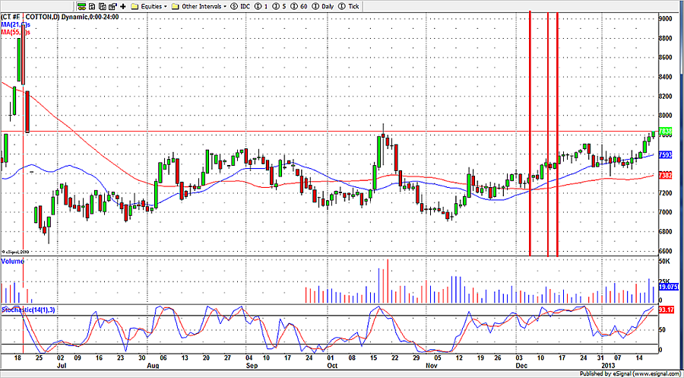Select the blue MA(21) study label
Viewport: 684px width, 378px height.
click(15, 24)
